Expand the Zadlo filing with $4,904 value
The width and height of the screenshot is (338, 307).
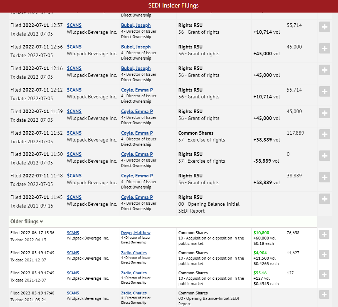coord(324,255)
